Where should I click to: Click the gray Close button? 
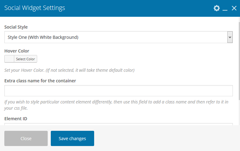pyautogui.click(x=26, y=138)
